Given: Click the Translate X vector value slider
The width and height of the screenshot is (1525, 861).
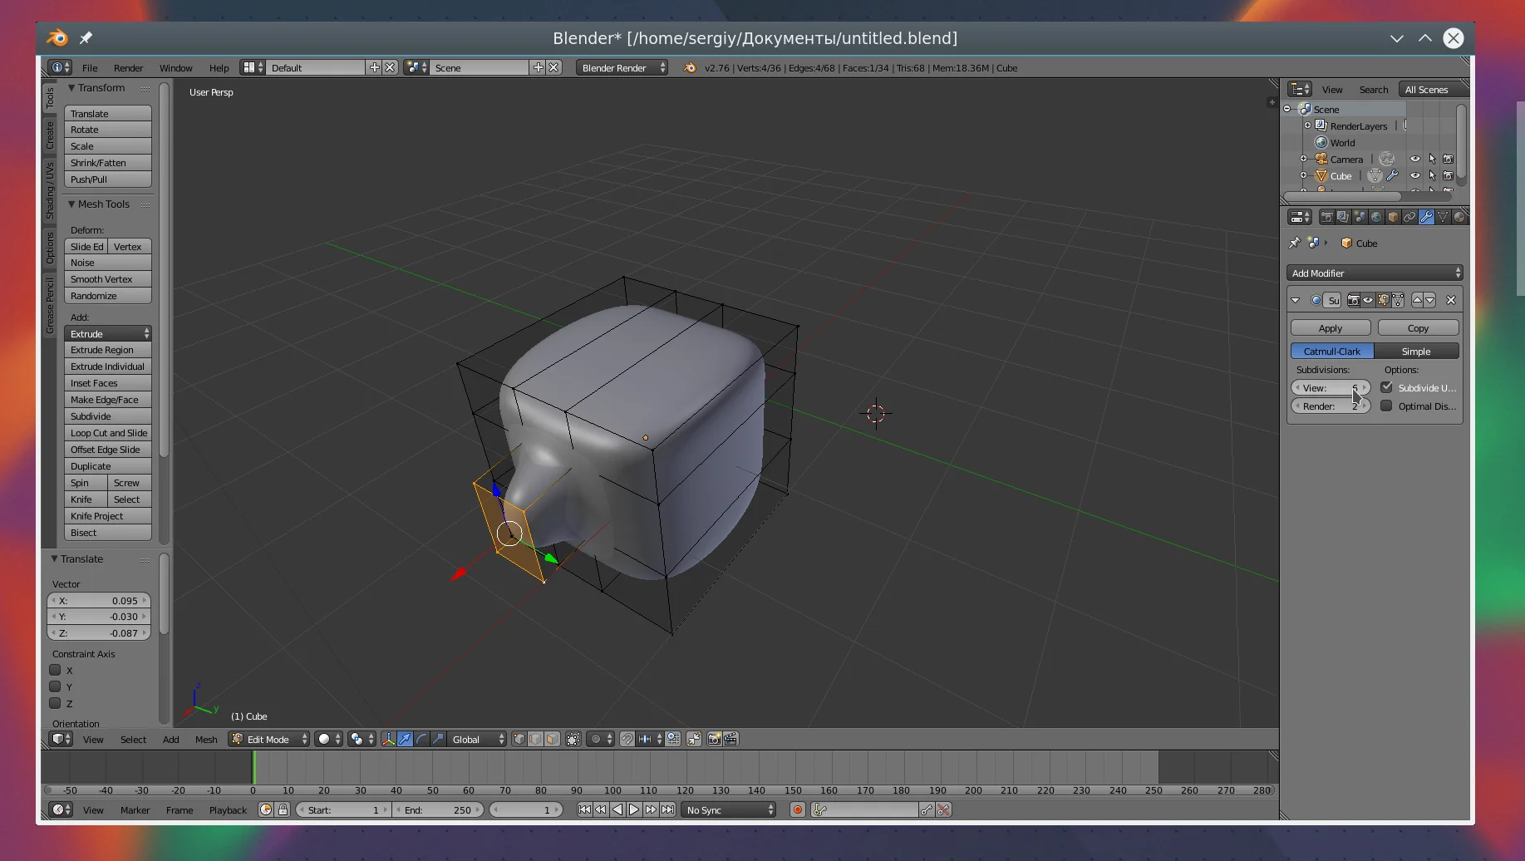Looking at the screenshot, I should [x=99, y=600].
